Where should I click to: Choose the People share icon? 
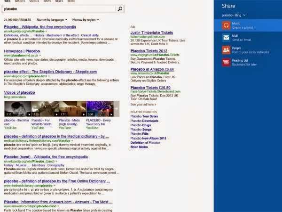tap(226, 50)
